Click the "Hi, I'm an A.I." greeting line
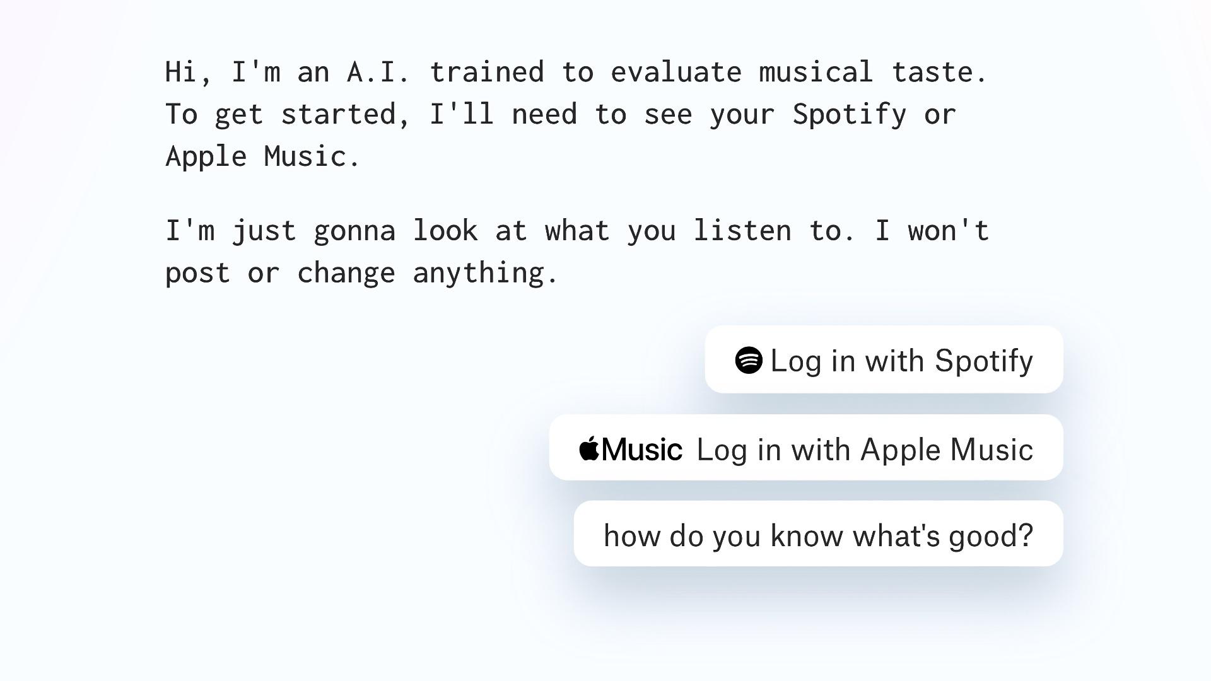The height and width of the screenshot is (681, 1211). [x=576, y=72]
